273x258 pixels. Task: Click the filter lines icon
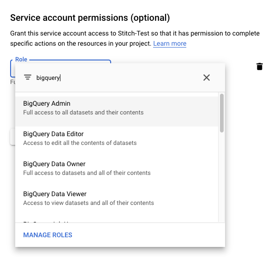pos(28,77)
